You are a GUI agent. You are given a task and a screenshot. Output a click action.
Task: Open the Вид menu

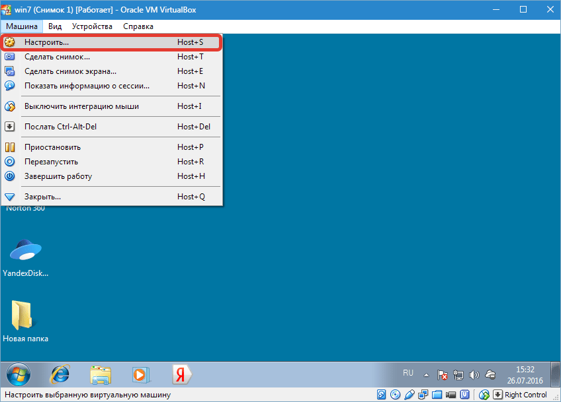coord(56,26)
